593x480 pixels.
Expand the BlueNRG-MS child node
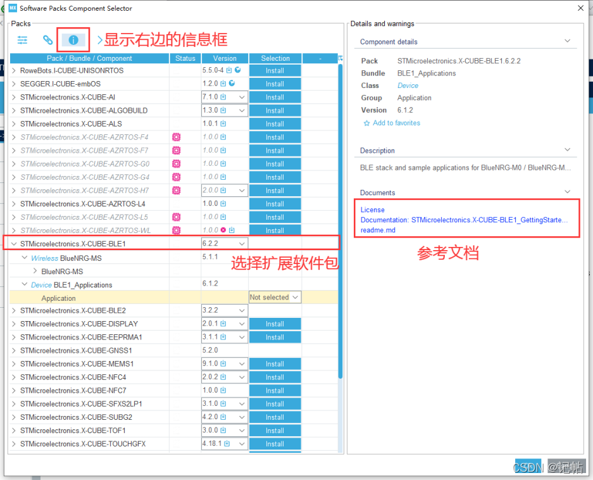(x=35, y=271)
